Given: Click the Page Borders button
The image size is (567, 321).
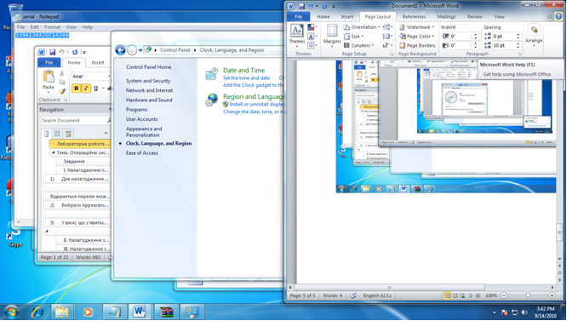Looking at the screenshot, I should (x=417, y=45).
